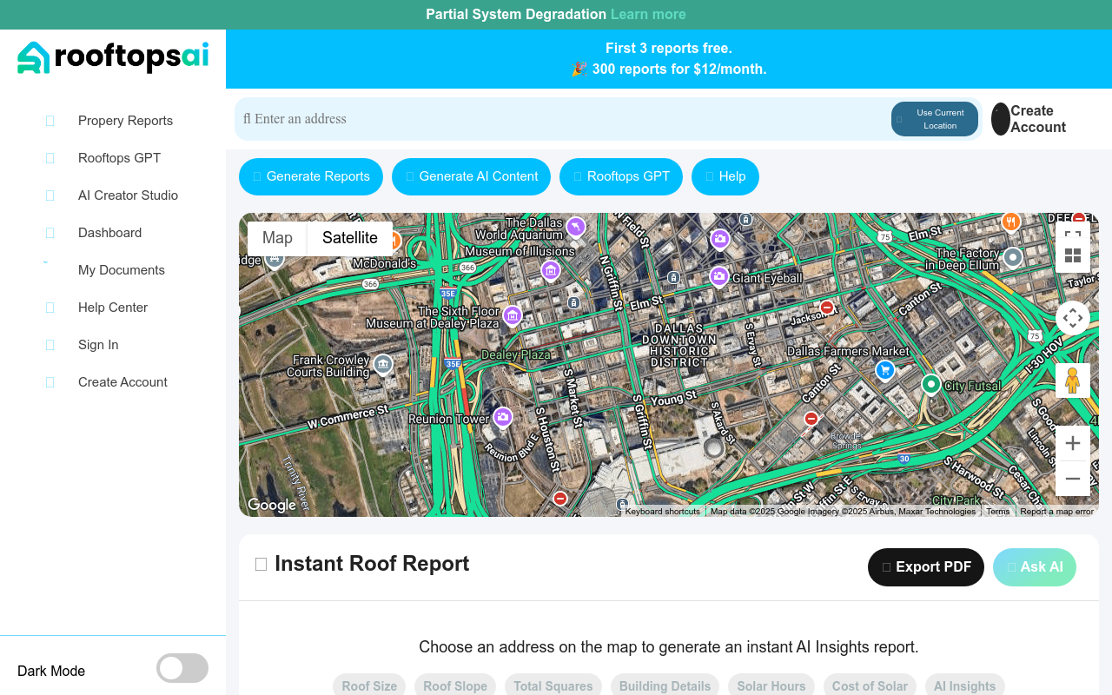Go to Dashboard in sidebar
Viewport: 1112px width, 695px height.
(109, 233)
